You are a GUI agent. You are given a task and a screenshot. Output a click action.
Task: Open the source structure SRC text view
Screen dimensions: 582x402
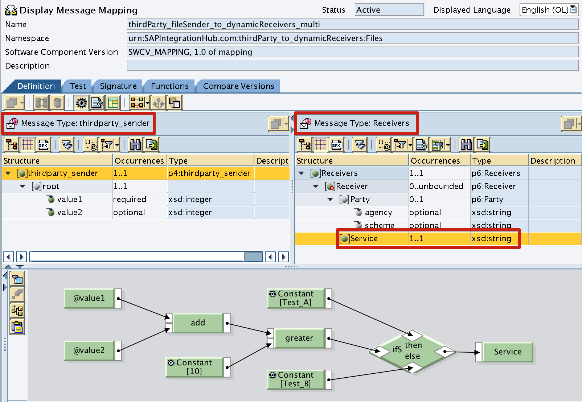(x=44, y=144)
